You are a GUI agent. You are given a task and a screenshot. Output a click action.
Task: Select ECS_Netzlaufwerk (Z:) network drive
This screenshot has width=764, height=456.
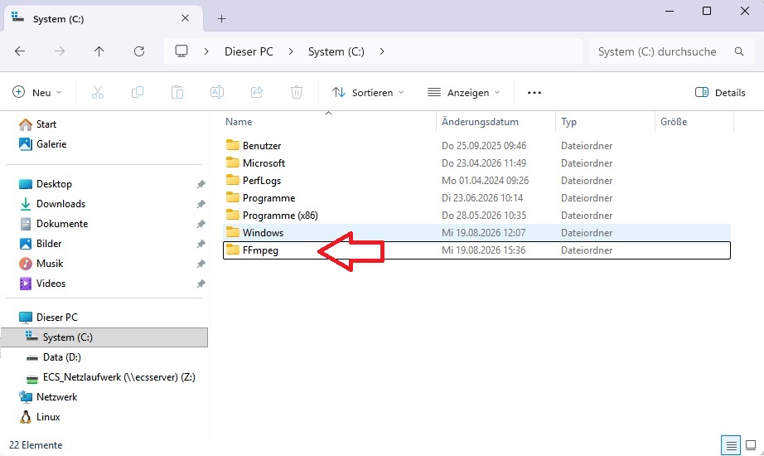110,377
